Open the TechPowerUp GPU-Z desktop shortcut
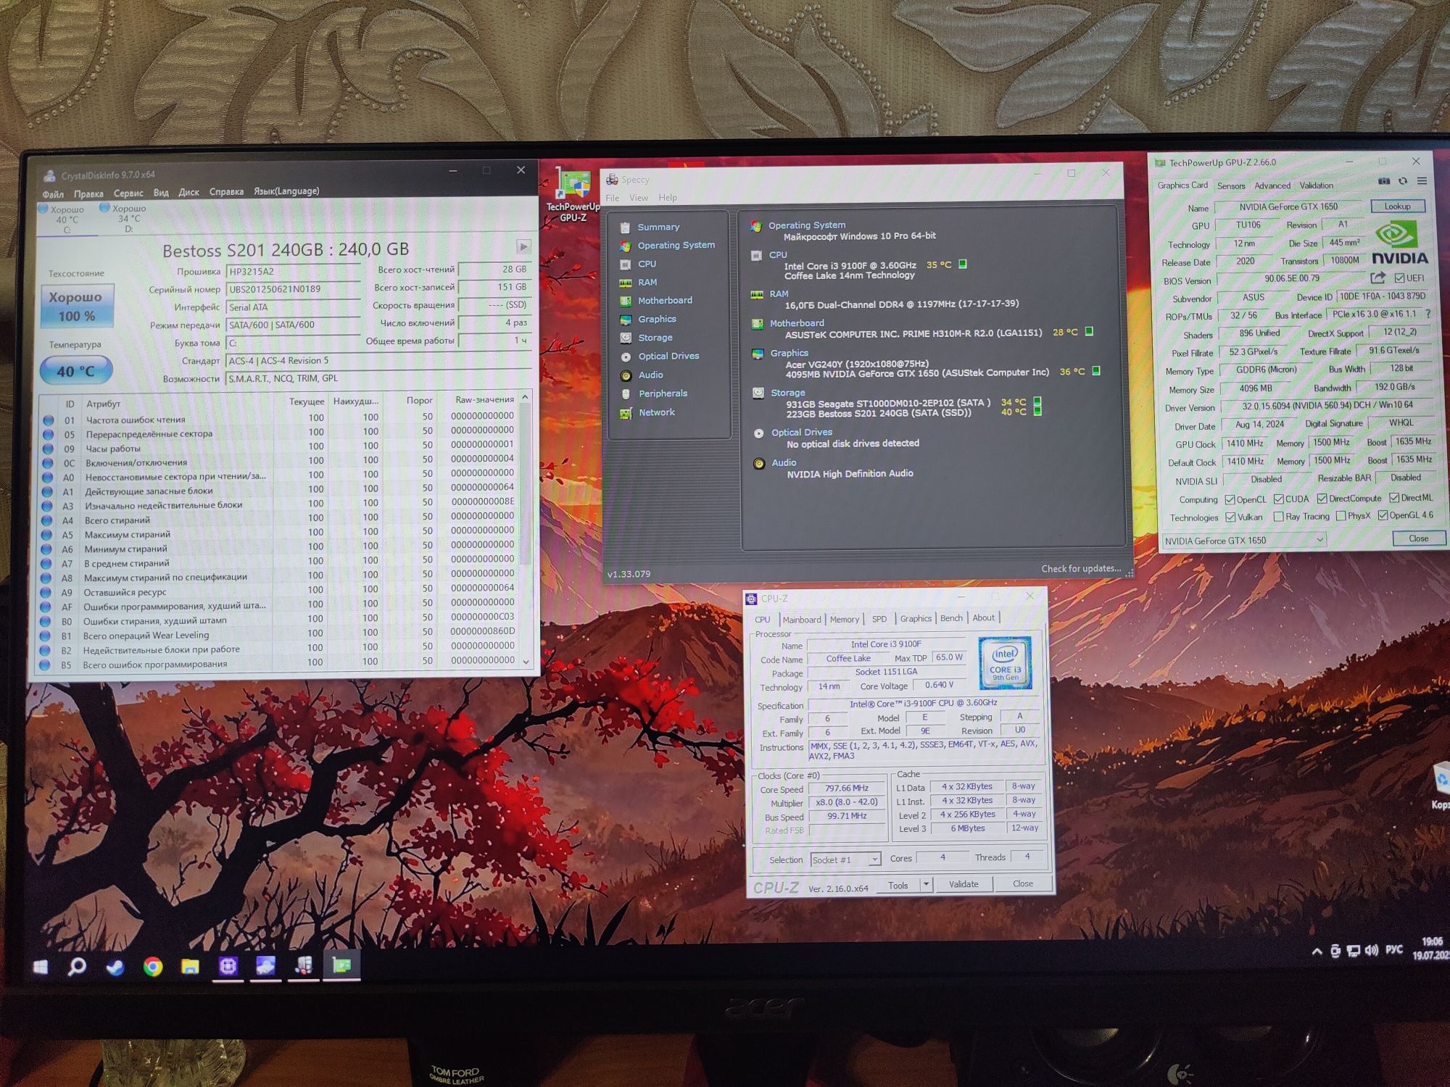The width and height of the screenshot is (1450, 1087). pyautogui.click(x=573, y=193)
